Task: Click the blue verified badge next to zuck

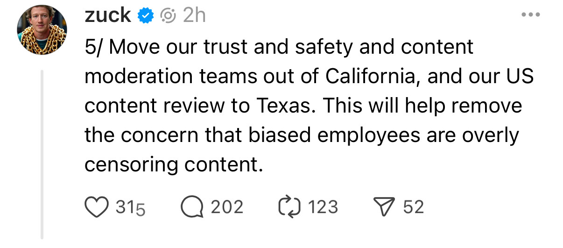Action: pos(146,16)
